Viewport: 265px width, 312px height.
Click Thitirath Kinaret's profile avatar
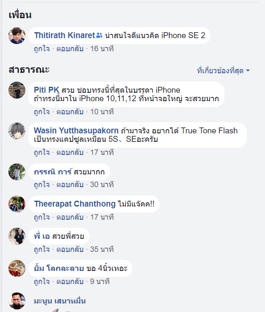tap(17, 36)
